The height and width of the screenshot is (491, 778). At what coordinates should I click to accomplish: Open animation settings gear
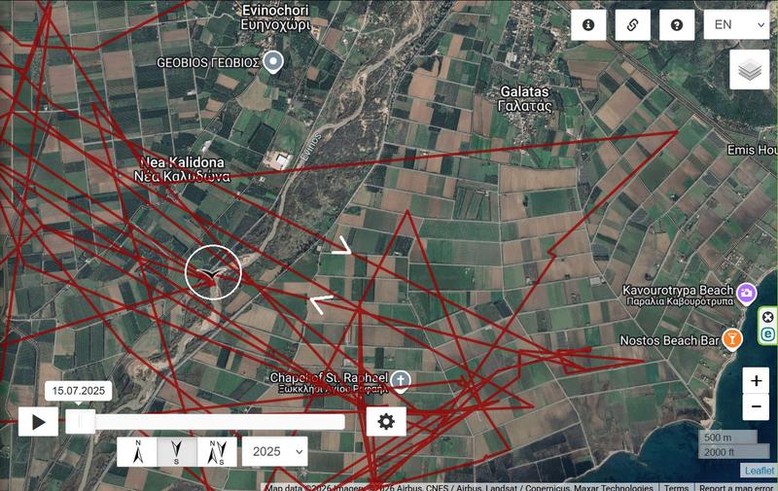pyautogui.click(x=386, y=422)
